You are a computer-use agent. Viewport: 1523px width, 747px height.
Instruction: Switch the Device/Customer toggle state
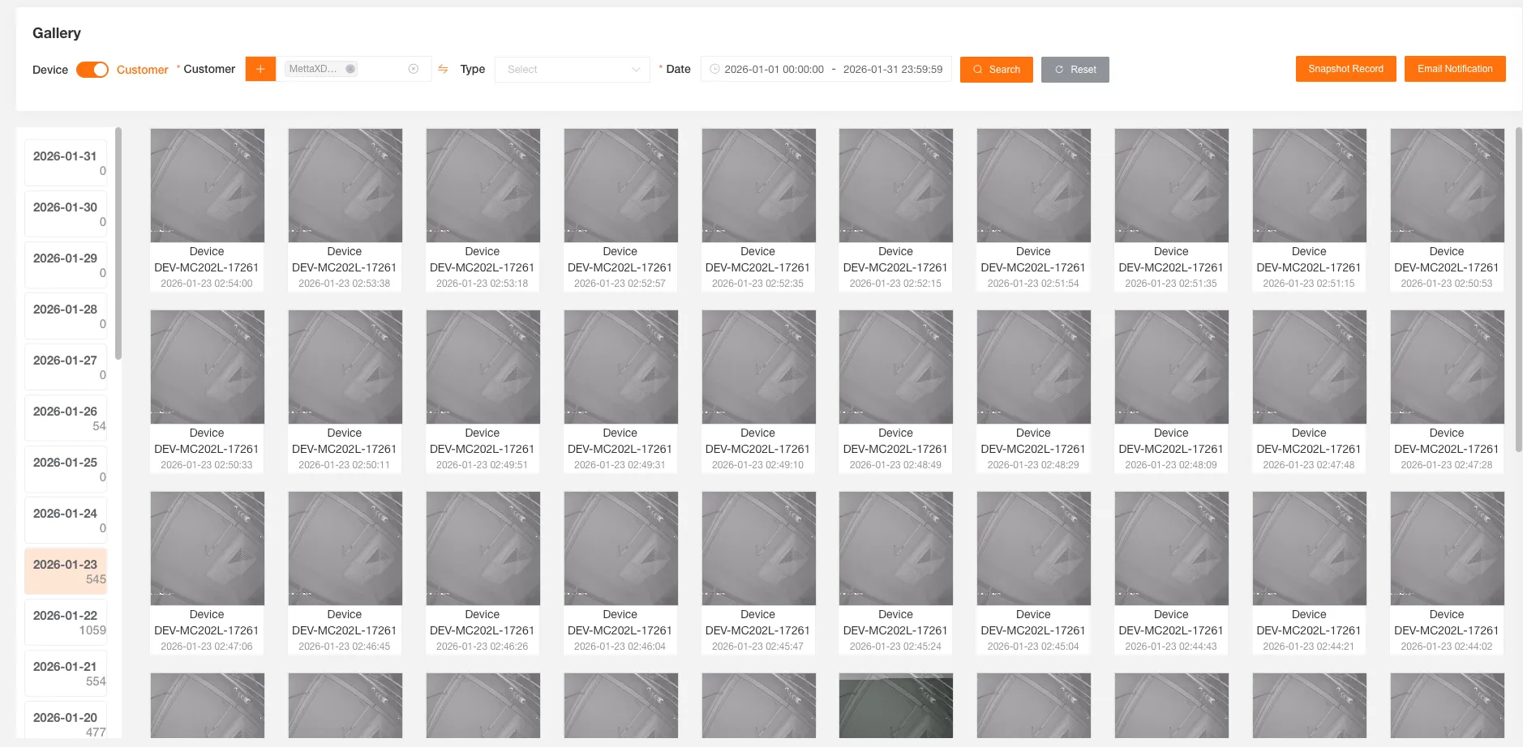[x=93, y=70]
